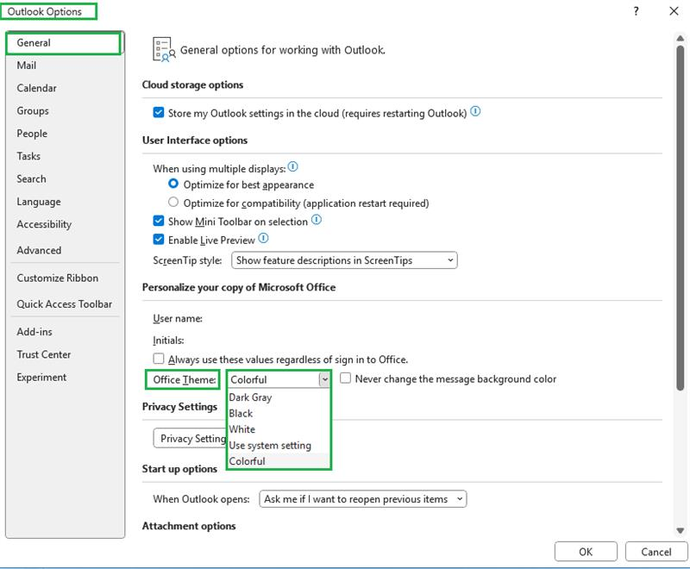Open the Trust Center category

(x=64, y=355)
